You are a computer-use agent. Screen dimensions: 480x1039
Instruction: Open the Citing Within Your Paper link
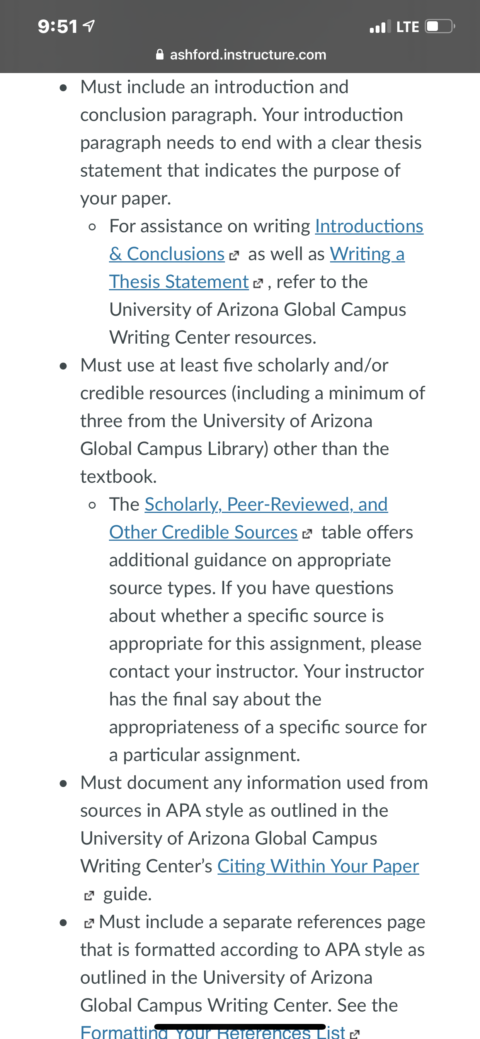coord(318,866)
